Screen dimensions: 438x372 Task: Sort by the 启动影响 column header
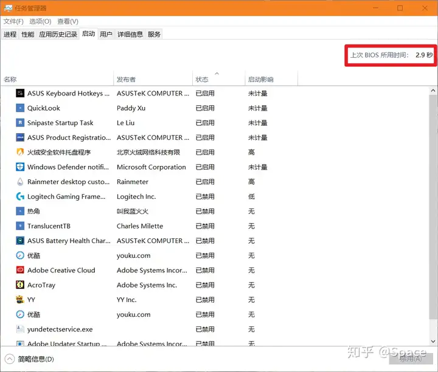point(271,79)
